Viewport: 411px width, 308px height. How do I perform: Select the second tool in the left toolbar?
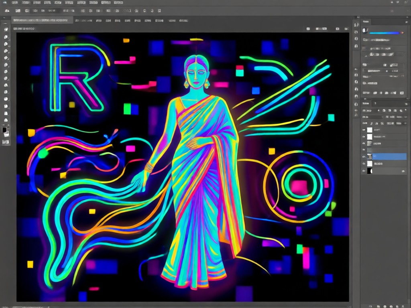point(6,37)
